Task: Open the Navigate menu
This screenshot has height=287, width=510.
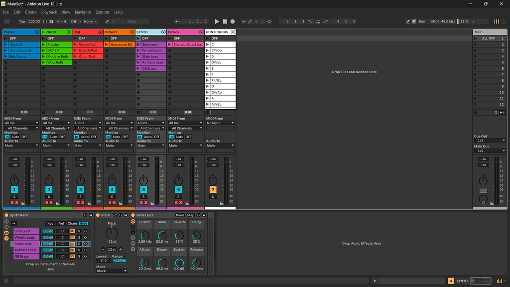Action: tap(83, 12)
